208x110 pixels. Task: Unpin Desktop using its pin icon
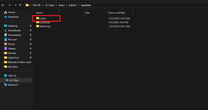click(30, 26)
